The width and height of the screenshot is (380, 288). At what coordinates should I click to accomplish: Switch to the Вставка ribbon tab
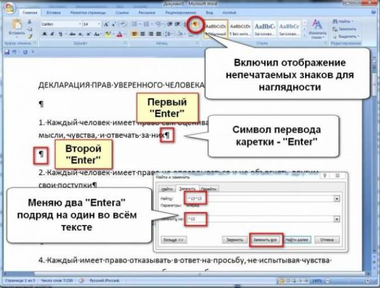53,13
